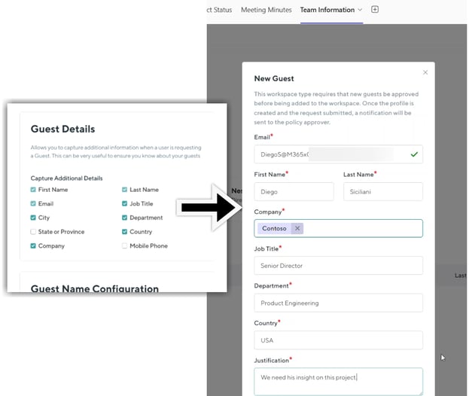
Task: Click the Last Name field containing Siciliani
Action: tap(382, 192)
